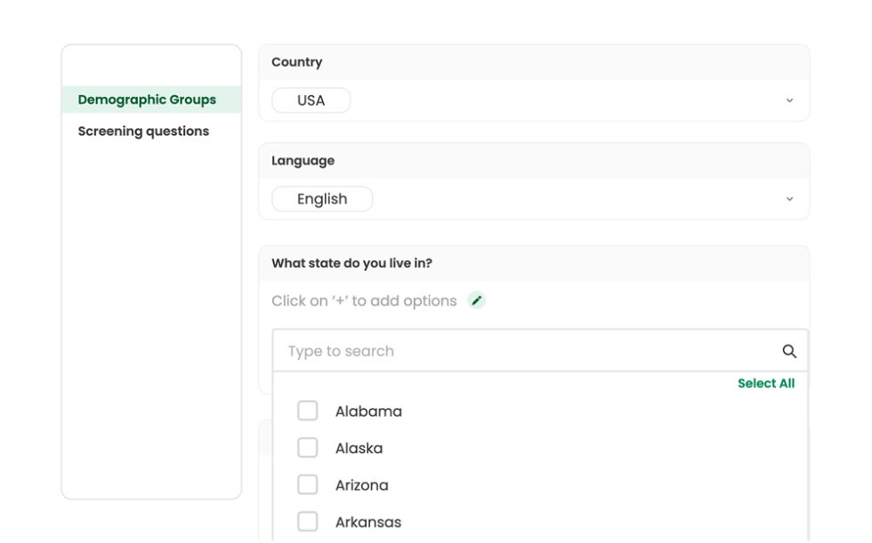The width and height of the screenshot is (872, 543).
Task: Click the Select All link
Action: click(766, 383)
